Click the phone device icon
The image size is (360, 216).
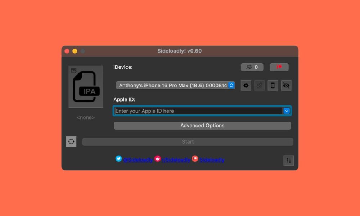coord(273,85)
